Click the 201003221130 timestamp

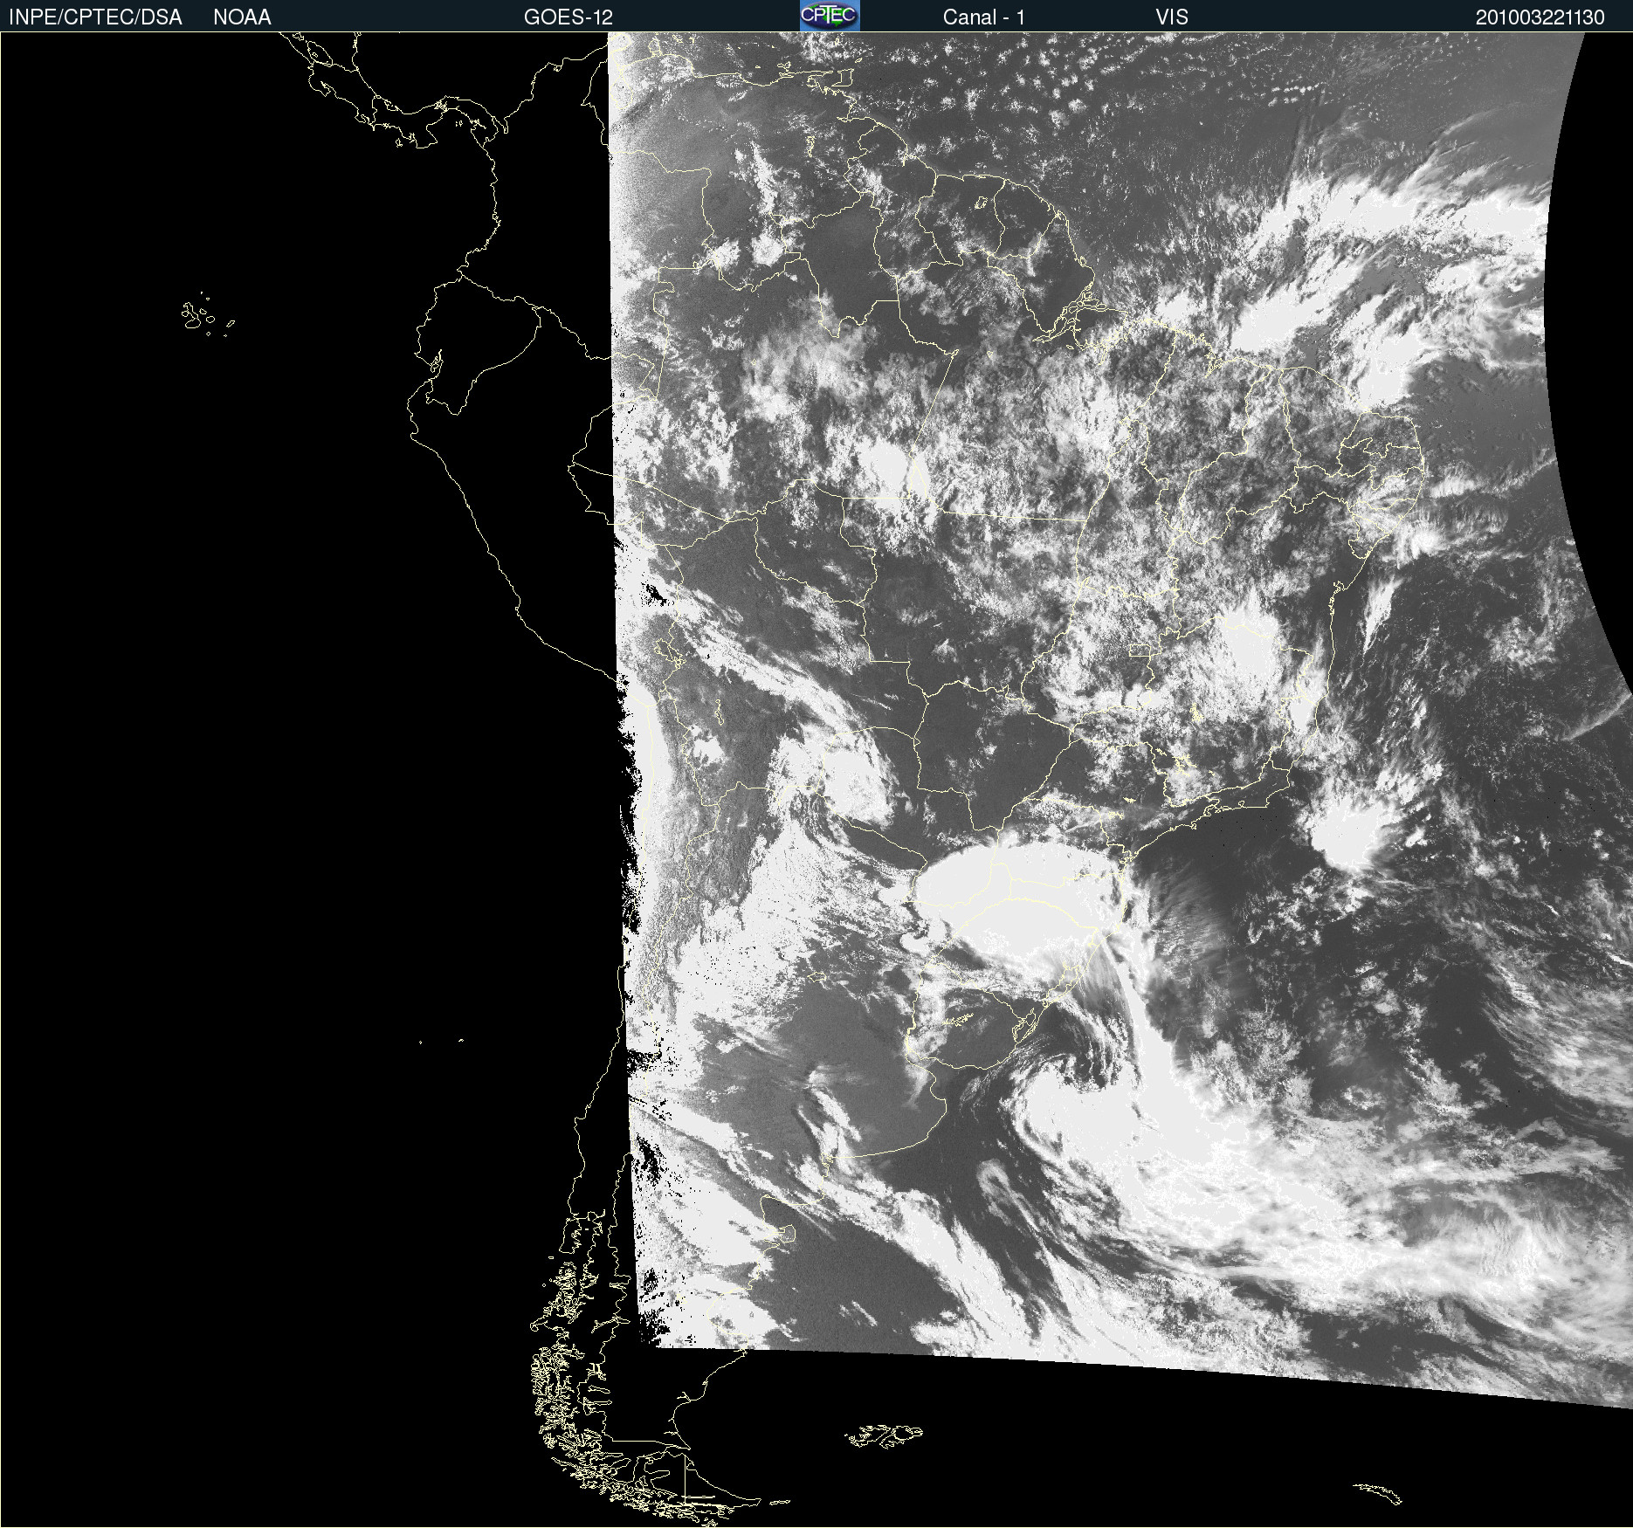point(1540,17)
